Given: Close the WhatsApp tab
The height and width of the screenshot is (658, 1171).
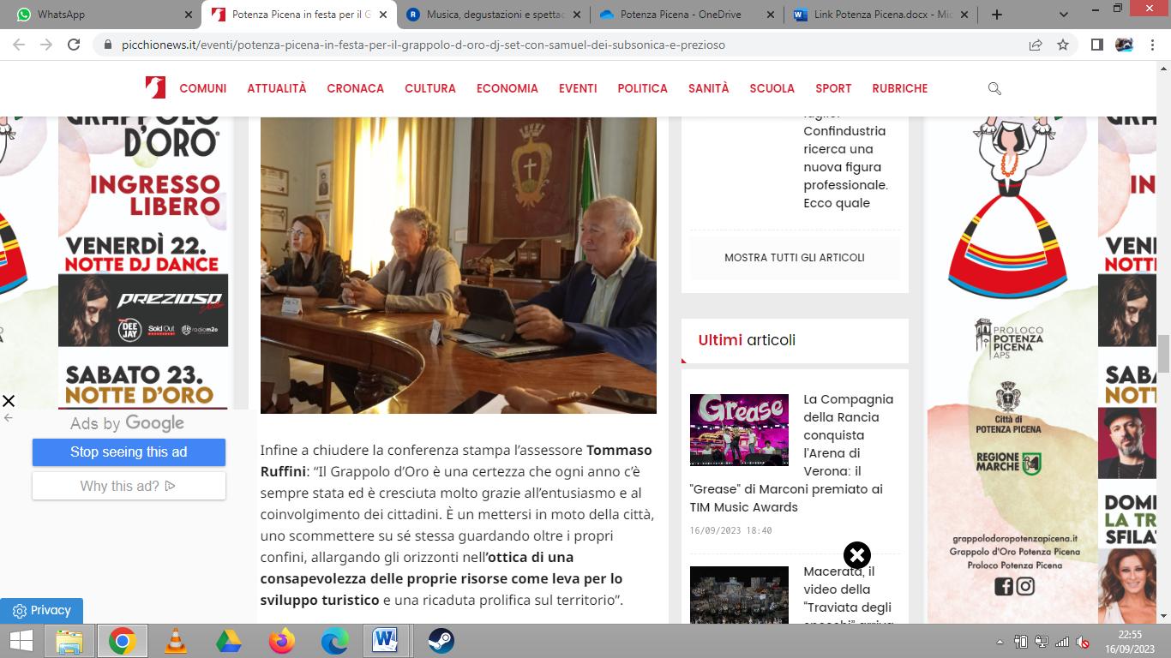Looking at the screenshot, I should click(189, 15).
